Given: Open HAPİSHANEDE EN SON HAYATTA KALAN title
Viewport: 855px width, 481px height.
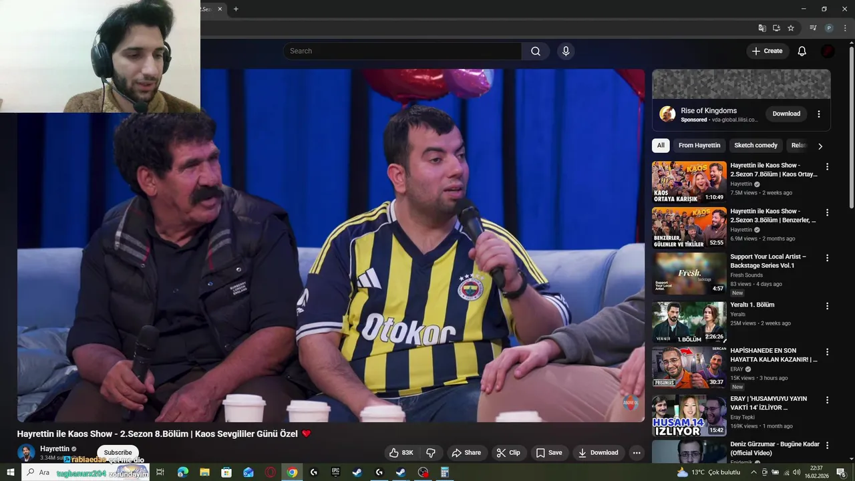Looking at the screenshot, I should coord(774,355).
